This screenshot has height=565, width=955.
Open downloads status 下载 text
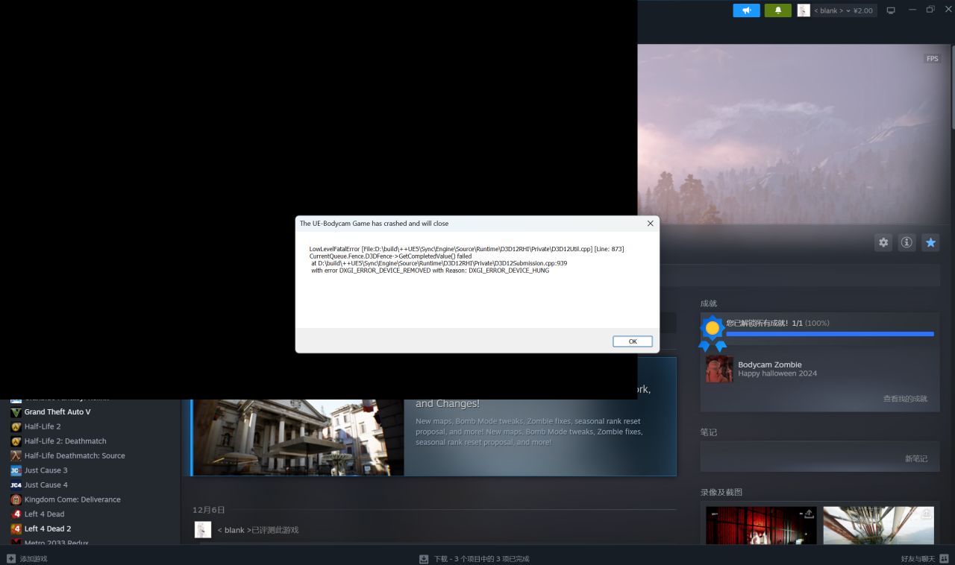pos(481,558)
